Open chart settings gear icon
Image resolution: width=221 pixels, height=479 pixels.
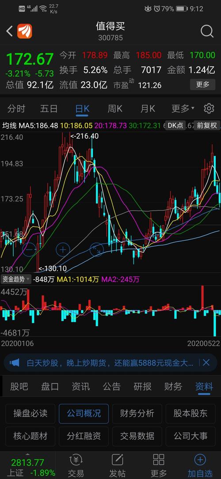click(209, 108)
